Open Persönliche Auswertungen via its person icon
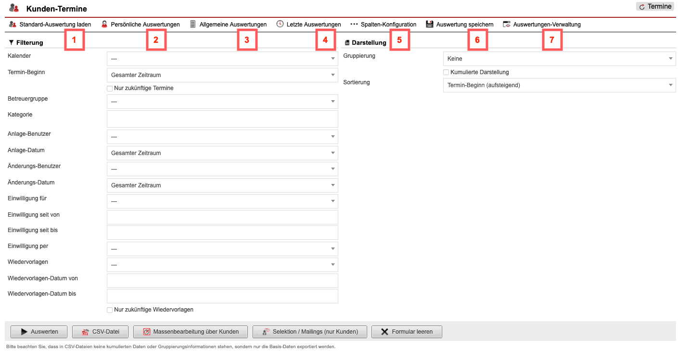The image size is (678, 352). pos(104,24)
